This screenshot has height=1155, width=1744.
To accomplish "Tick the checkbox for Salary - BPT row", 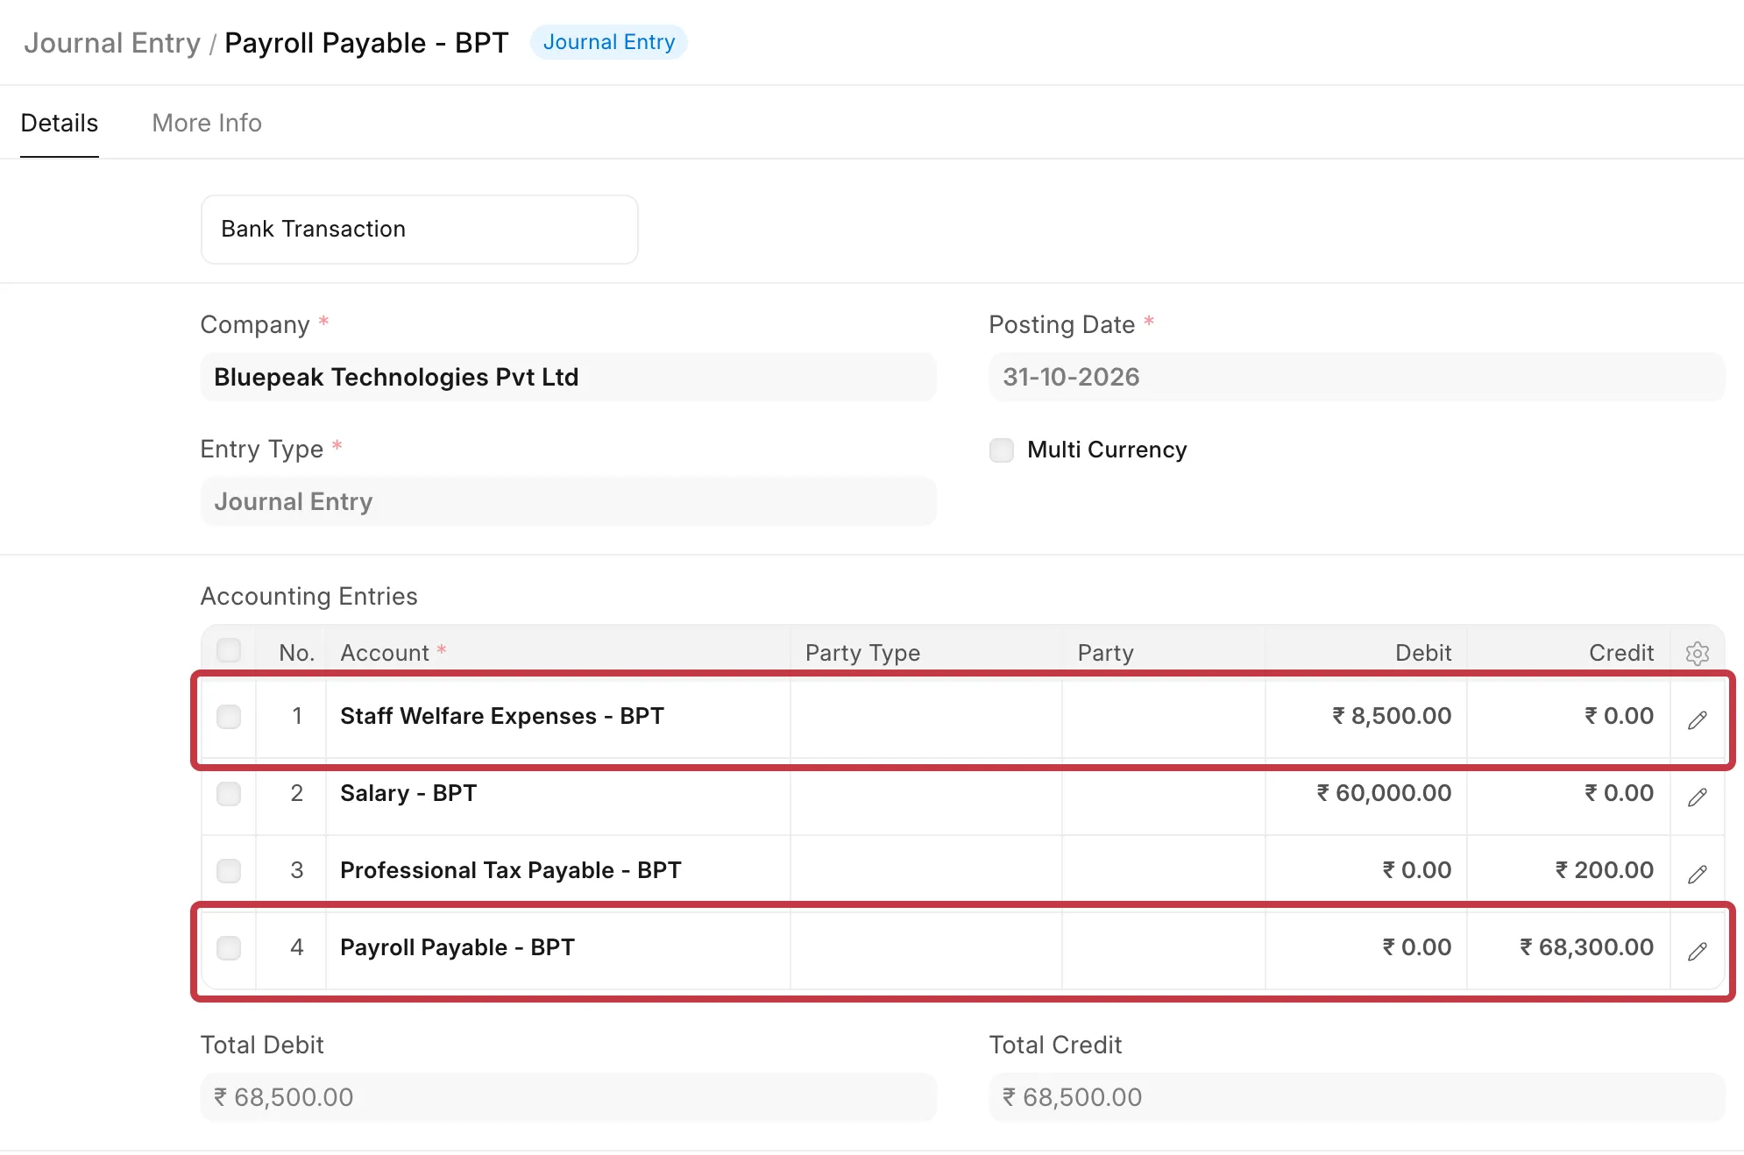I will pos(229,793).
